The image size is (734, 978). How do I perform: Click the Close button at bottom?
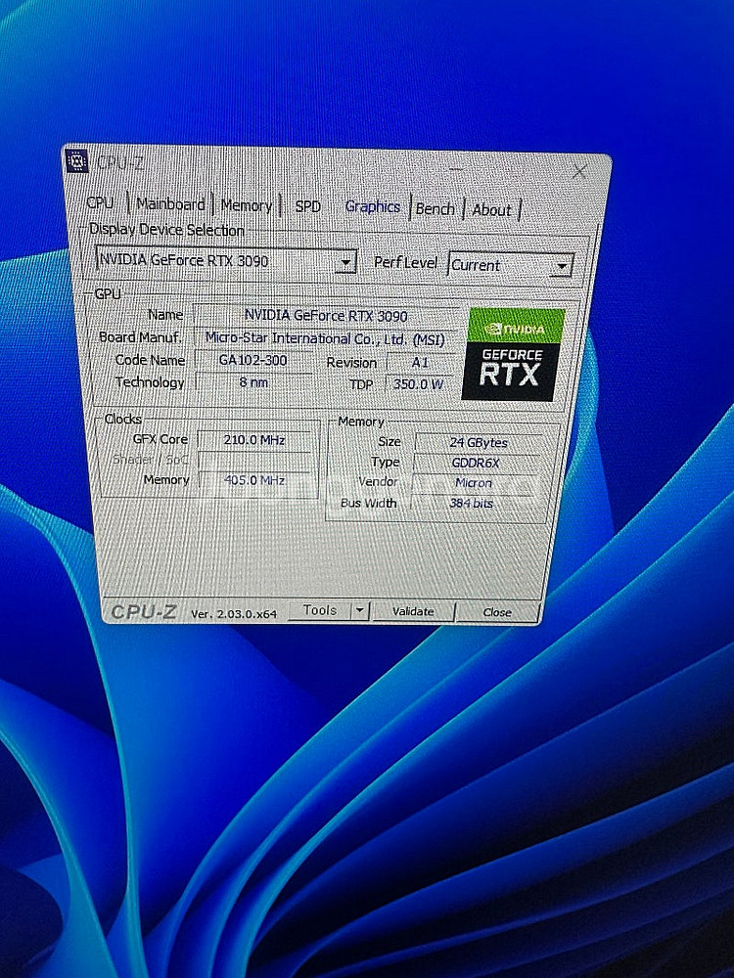(497, 612)
